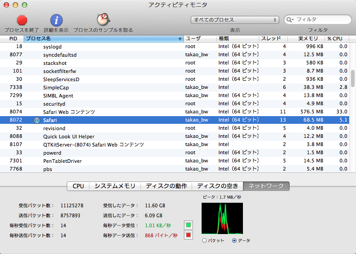Click the Sample Process magnifier icon
356x254 pixels.
click(104, 20)
